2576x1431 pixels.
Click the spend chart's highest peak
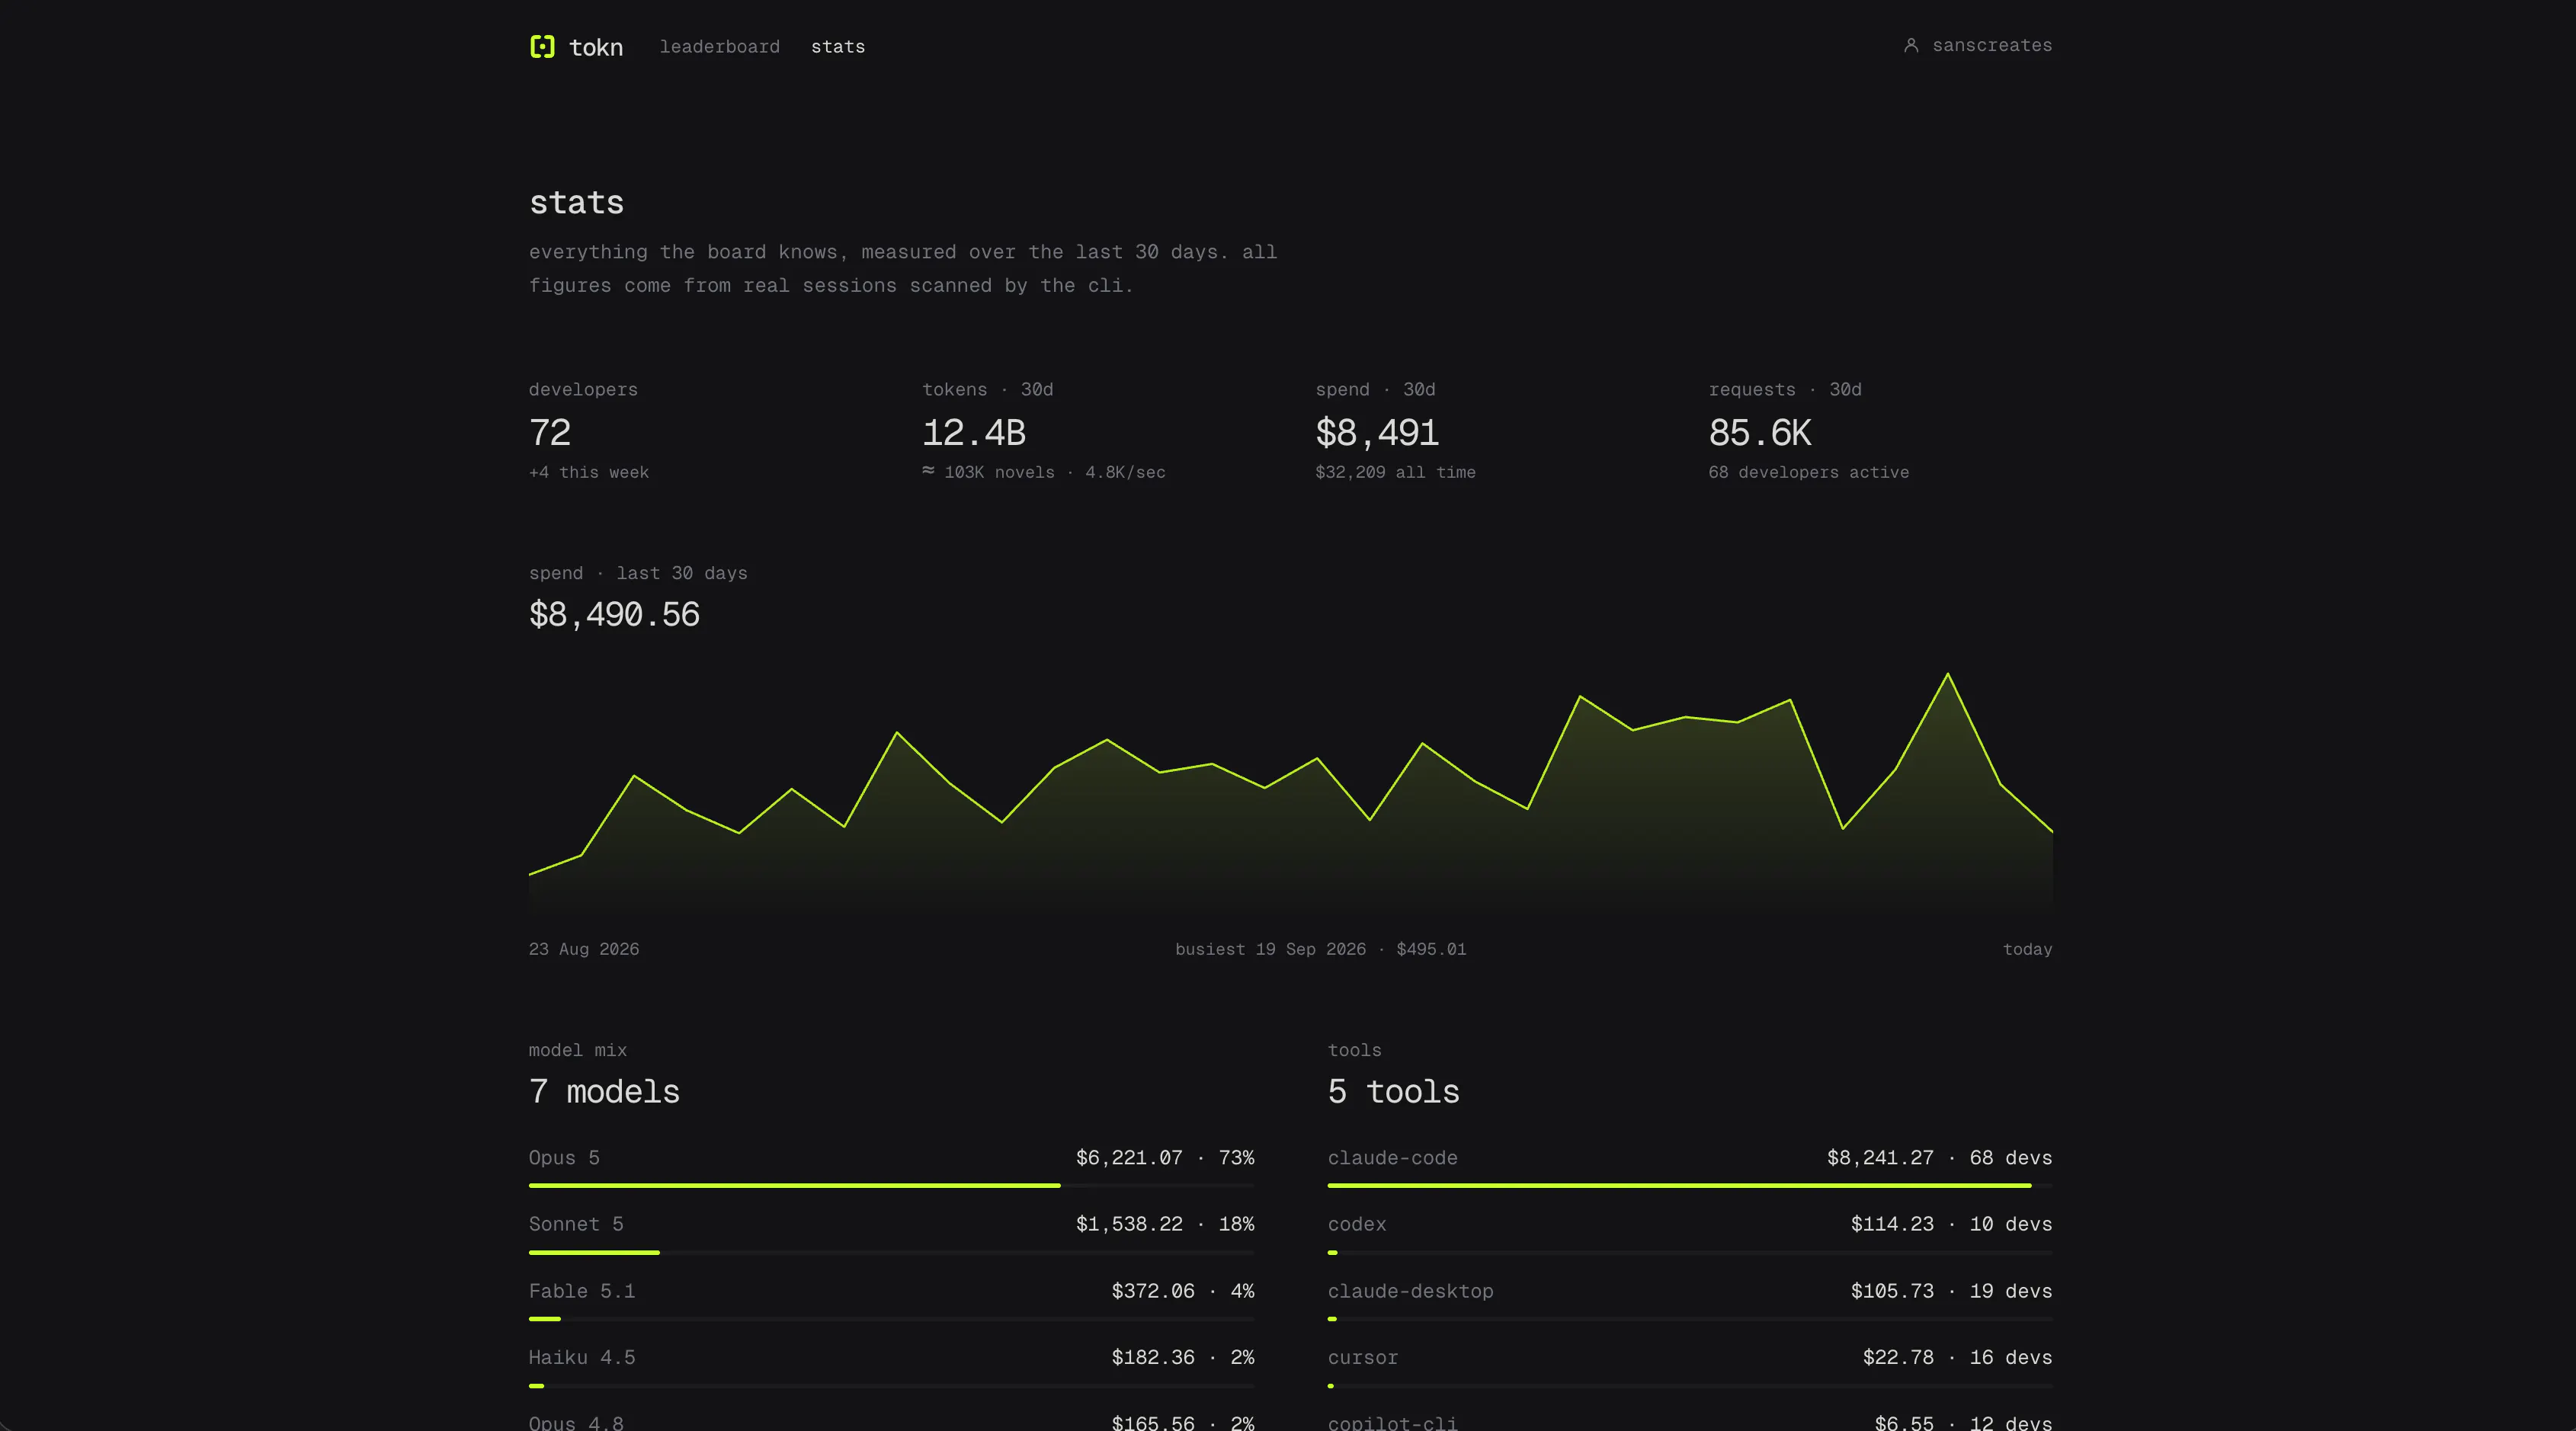pos(1947,674)
